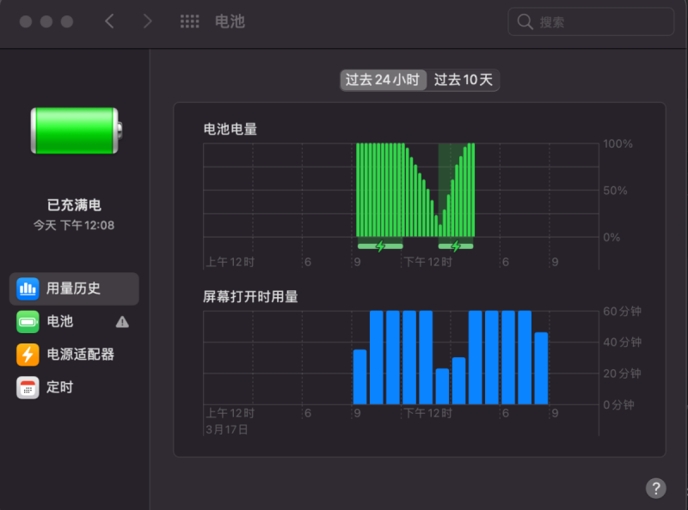Click the second charging bolt indicator under chart
The height and width of the screenshot is (510, 688).
point(456,246)
